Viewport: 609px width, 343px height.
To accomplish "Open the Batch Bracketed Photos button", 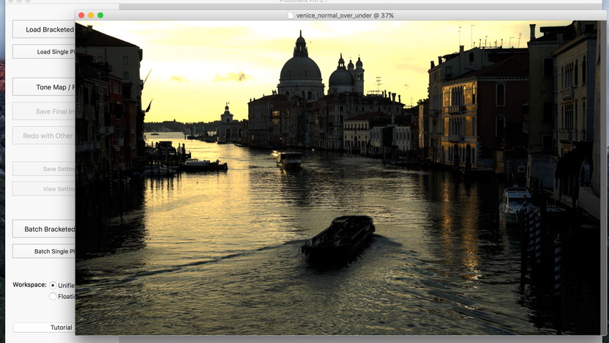I will click(x=44, y=229).
